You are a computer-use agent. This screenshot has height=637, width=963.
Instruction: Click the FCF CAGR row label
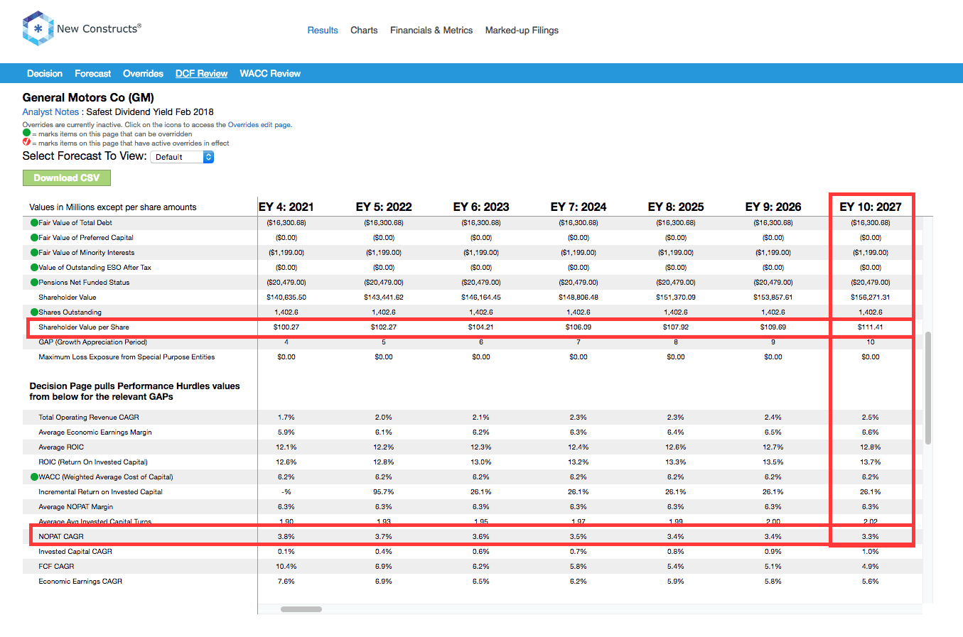pyautogui.click(x=56, y=567)
